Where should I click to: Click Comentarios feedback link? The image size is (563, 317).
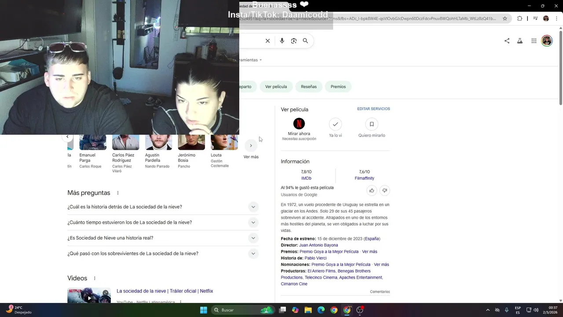pyautogui.click(x=380, y=291)
